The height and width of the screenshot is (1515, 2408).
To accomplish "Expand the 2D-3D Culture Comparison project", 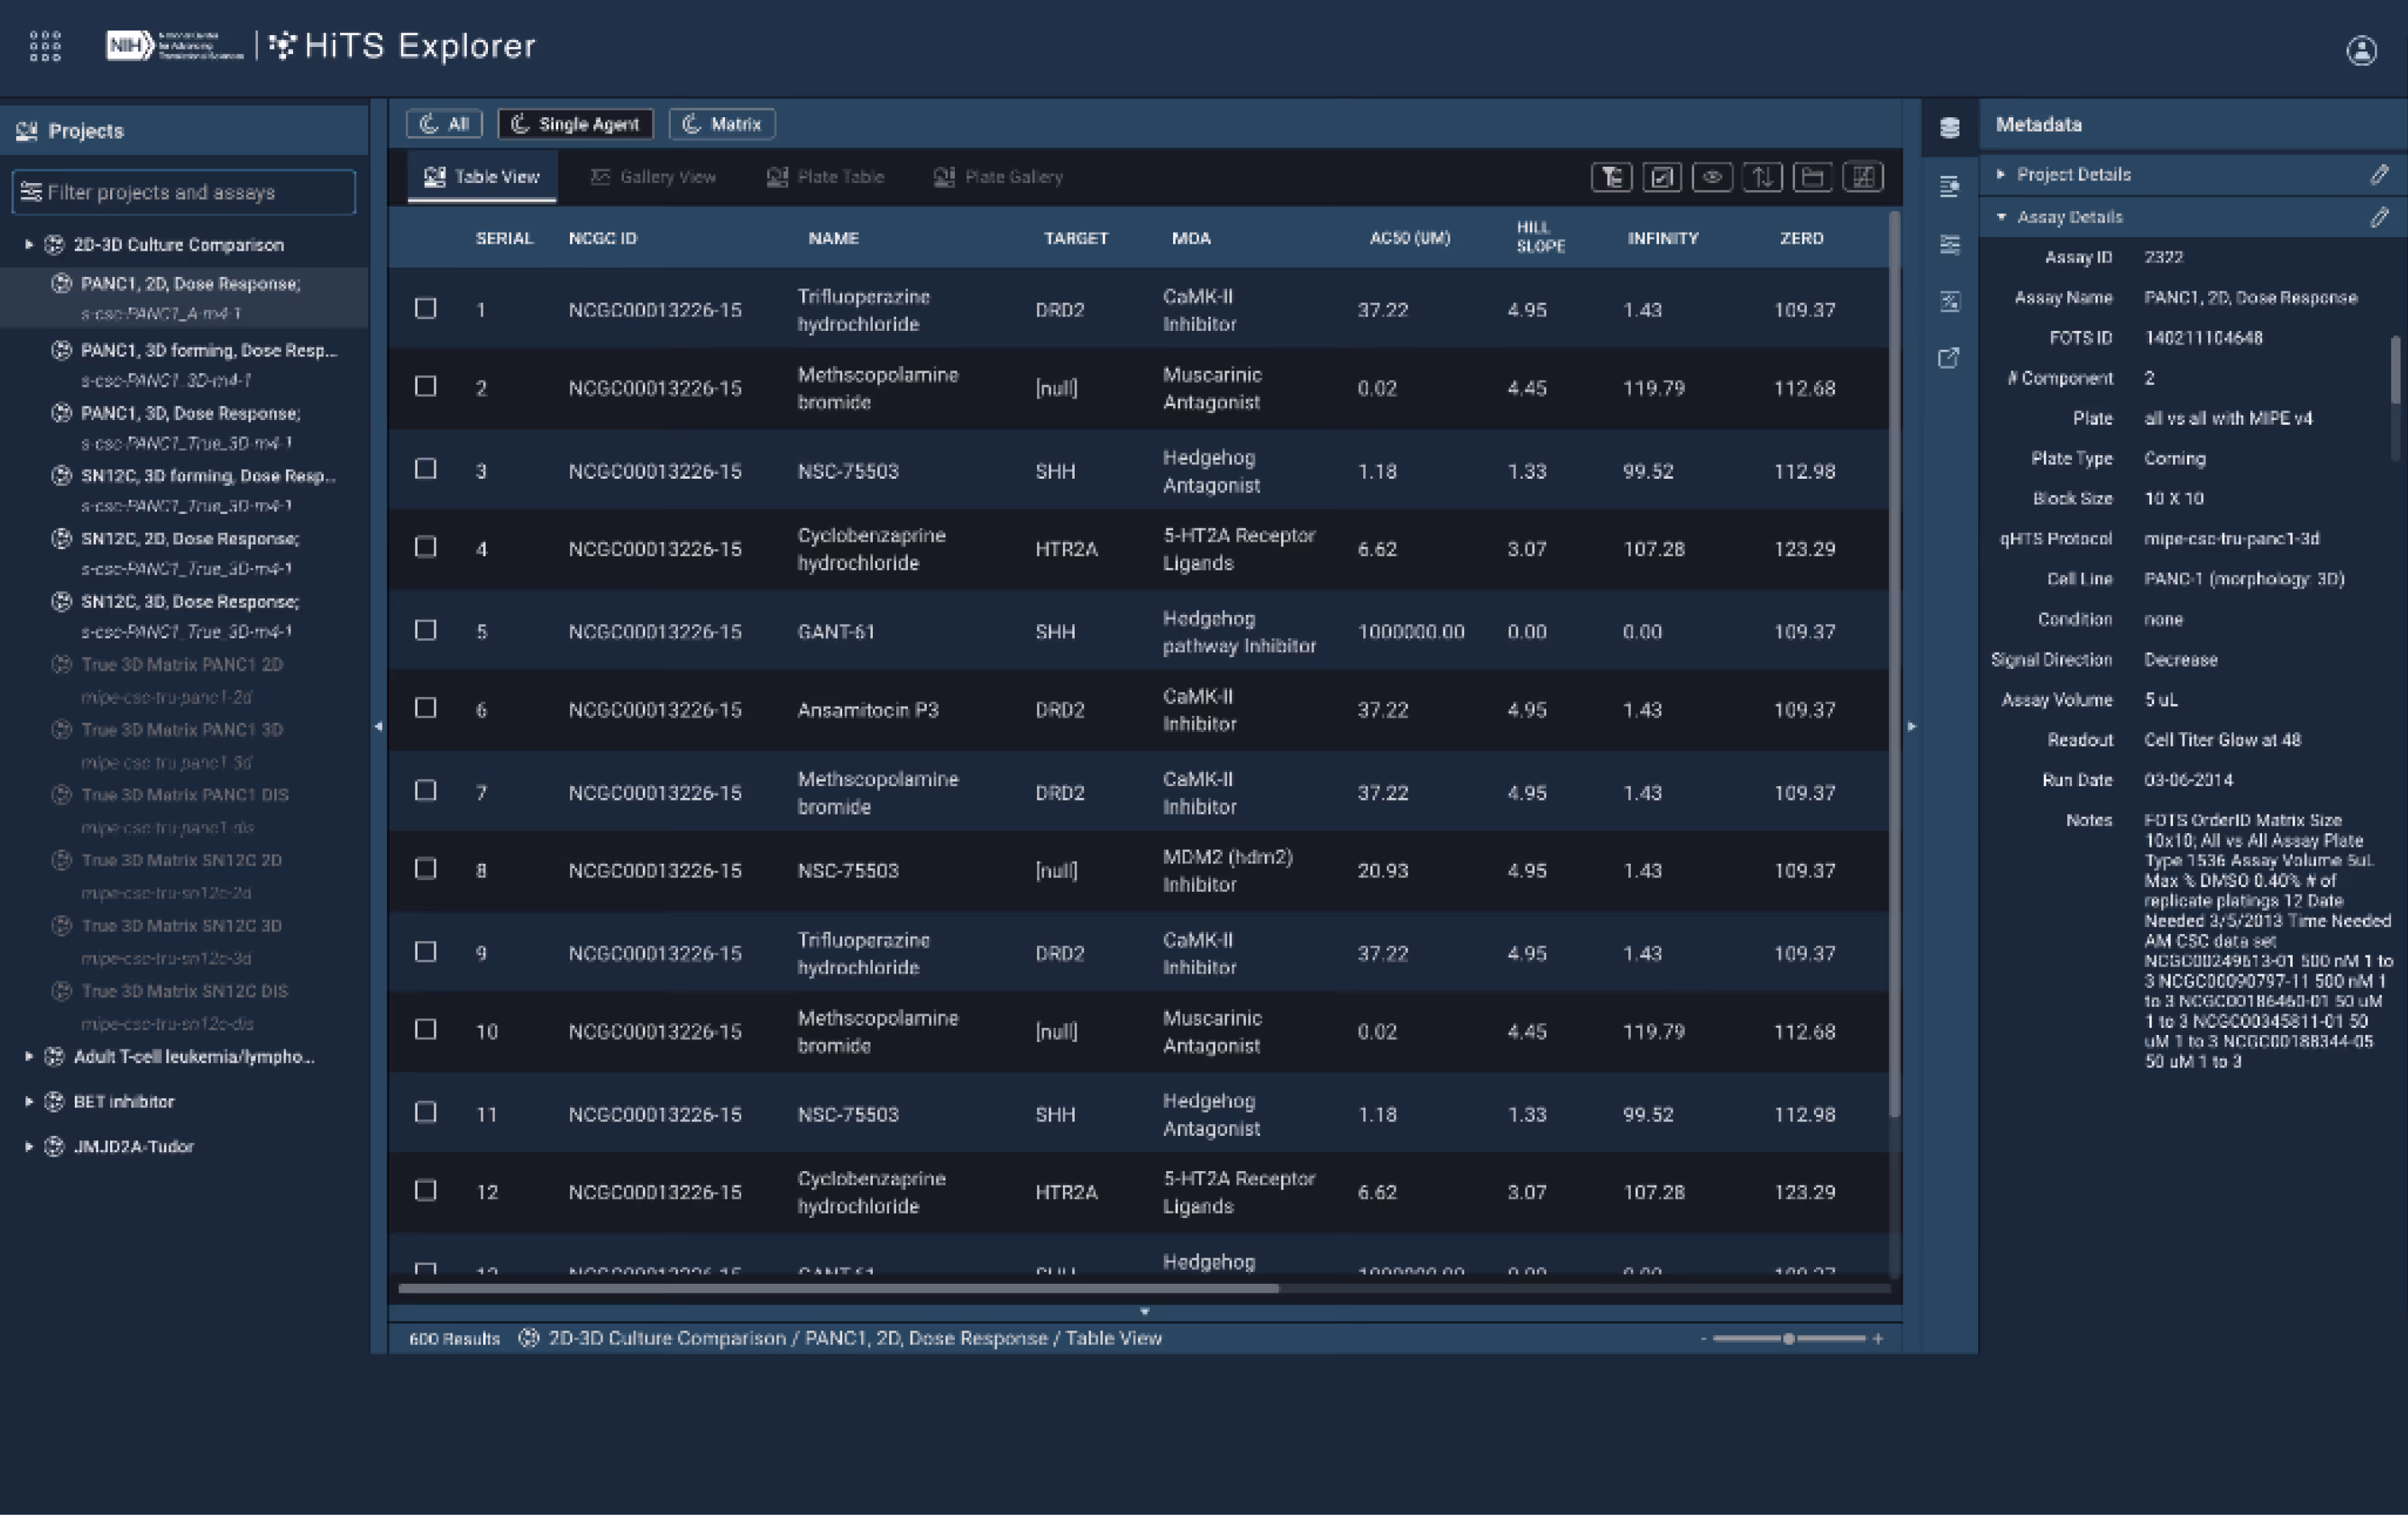I will [x=28, y=244].
